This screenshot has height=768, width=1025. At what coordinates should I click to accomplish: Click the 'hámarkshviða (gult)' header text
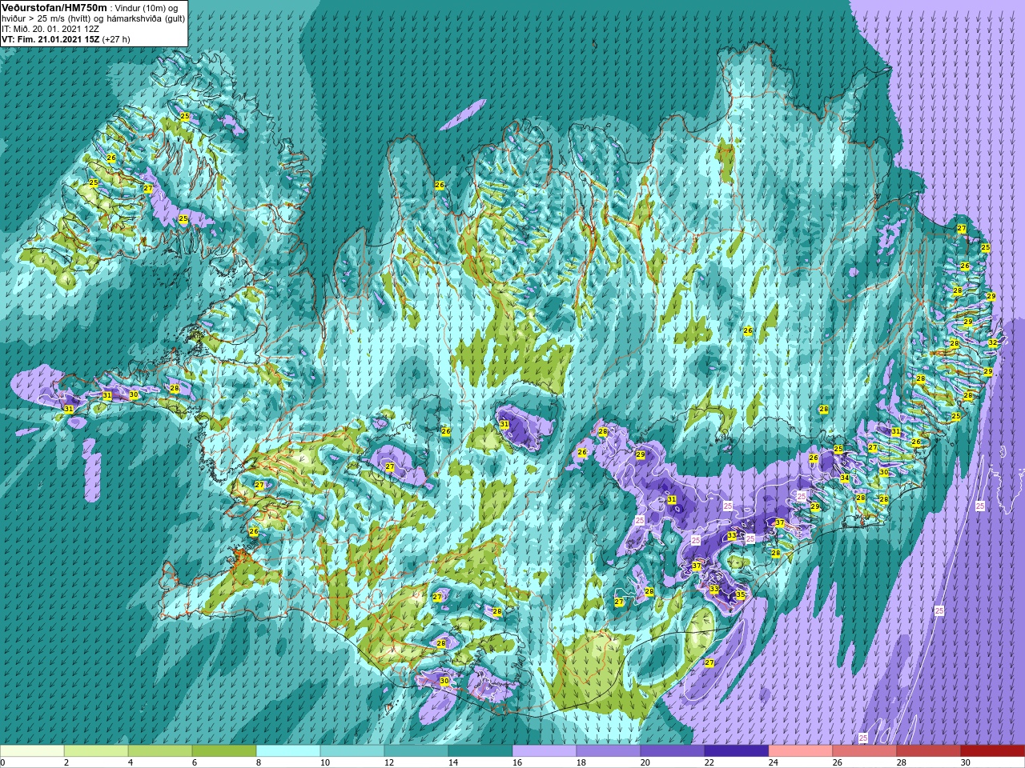point(145,18)
